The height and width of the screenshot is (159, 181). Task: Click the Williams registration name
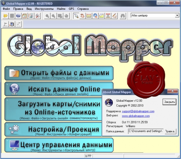pyautogui.click(x=130, y=126)
